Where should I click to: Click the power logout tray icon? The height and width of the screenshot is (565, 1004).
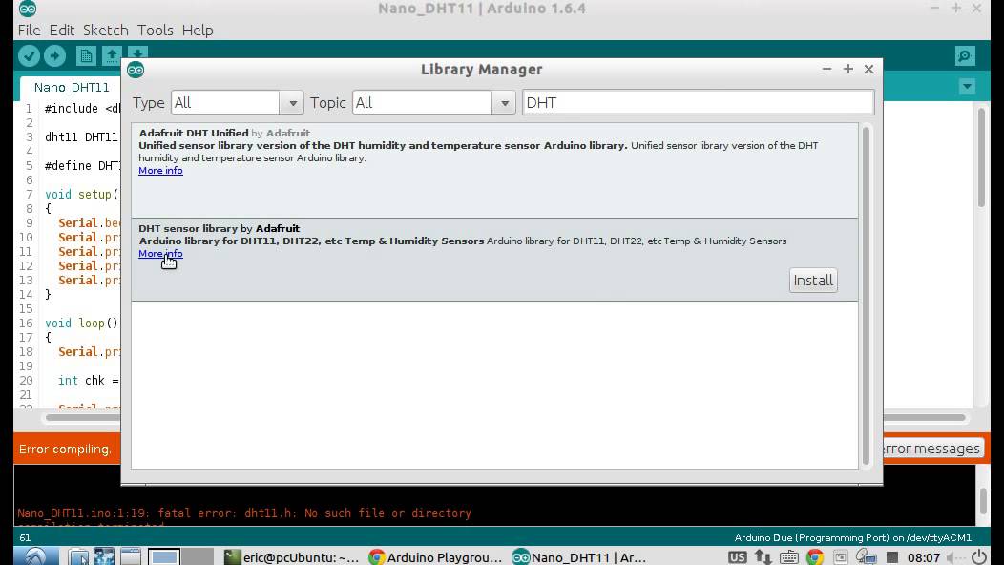978,556
